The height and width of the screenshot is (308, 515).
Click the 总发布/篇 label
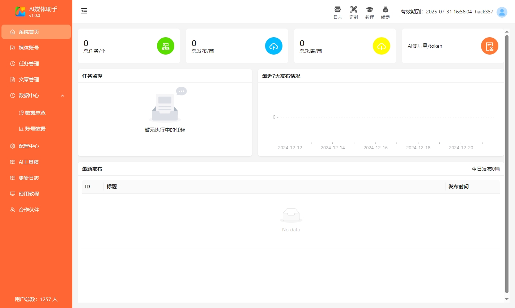(203, 51)
